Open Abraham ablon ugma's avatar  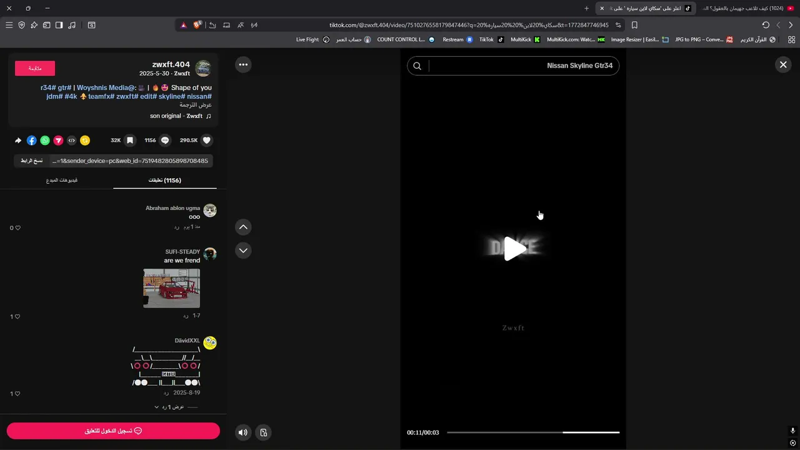coord(210,211)
